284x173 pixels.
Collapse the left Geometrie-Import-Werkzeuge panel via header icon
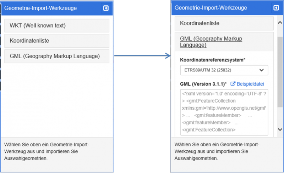(x=105, y=8)
